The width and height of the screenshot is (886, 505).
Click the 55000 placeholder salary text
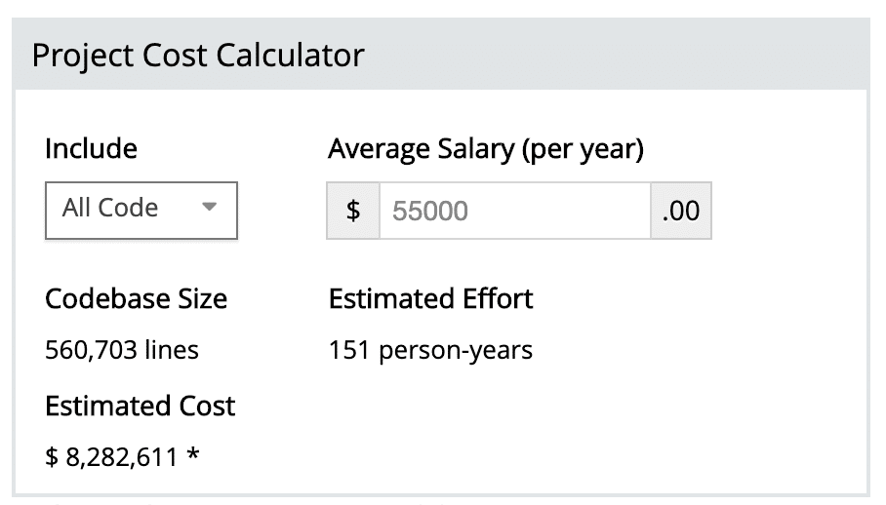430,211
